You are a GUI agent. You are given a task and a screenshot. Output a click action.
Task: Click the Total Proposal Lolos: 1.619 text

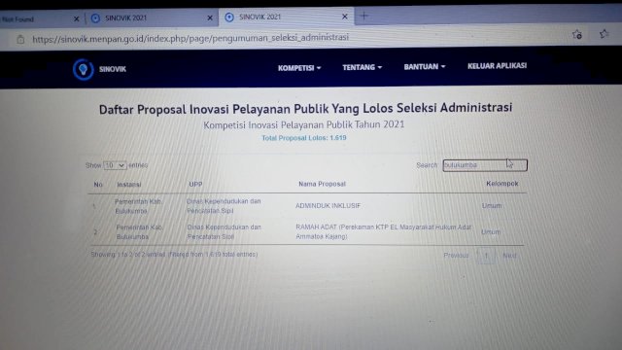[304, 138]
